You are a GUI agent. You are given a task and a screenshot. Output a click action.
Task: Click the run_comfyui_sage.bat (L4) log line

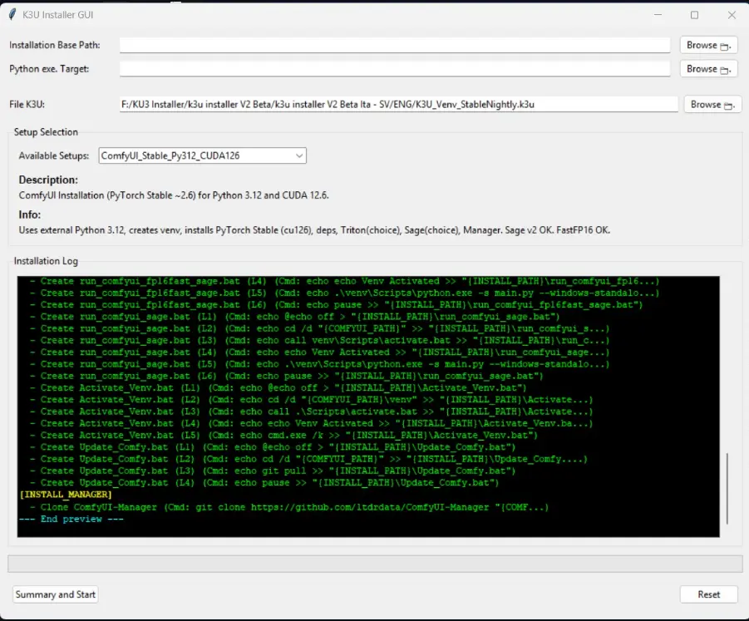tap(319, 352)
